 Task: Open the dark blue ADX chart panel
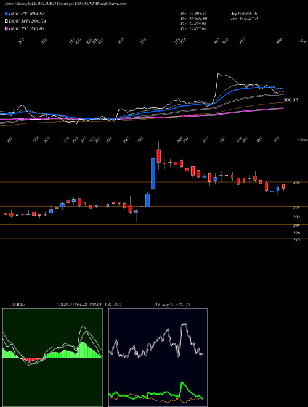coord(158,358)
